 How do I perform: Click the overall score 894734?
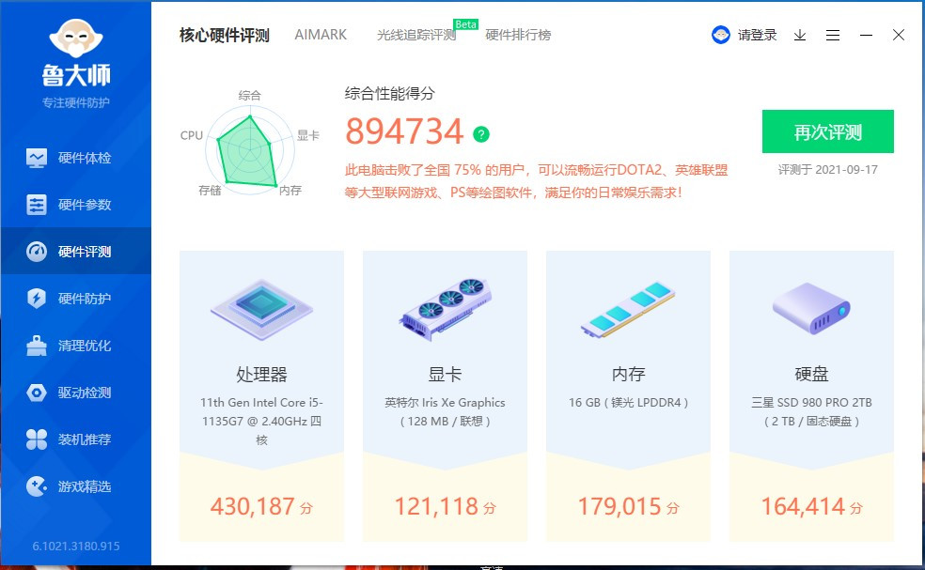click(404, 131)
